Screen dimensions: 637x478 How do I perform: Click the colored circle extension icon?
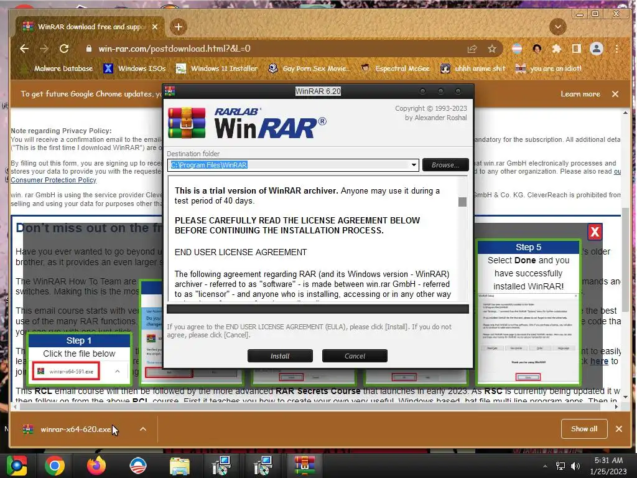click(517, 49)
